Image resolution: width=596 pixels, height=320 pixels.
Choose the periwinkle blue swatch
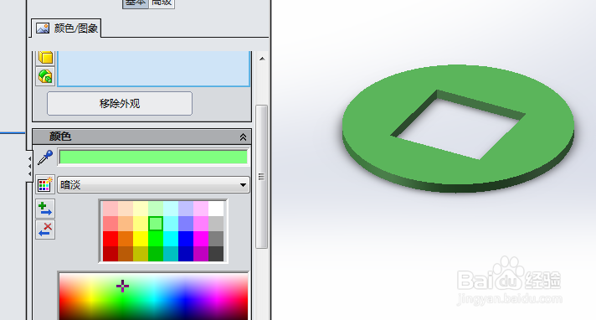pos(186,224)
